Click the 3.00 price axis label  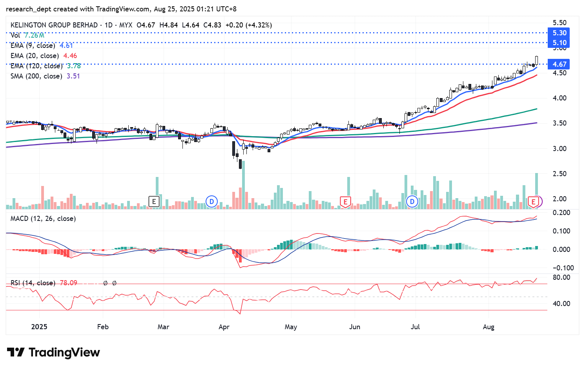[x=559, y=149]
